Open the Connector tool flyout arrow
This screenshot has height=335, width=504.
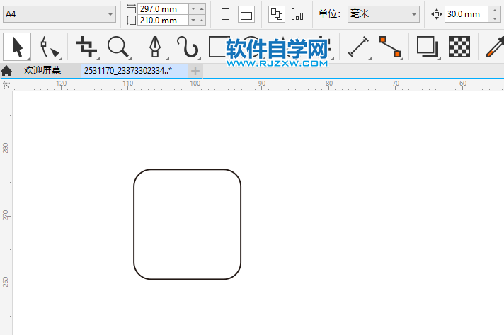pyautogui.click(x=402, y=59)
